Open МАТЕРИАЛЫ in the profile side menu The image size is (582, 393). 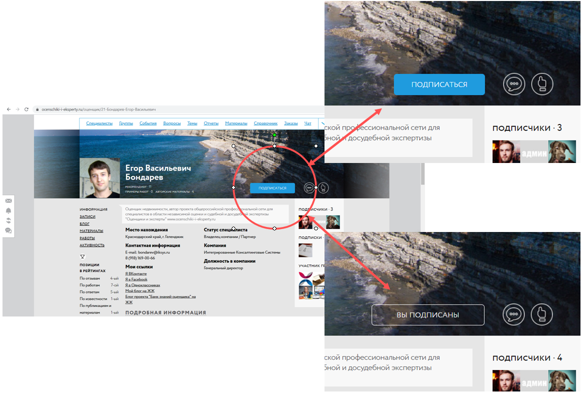91,231
